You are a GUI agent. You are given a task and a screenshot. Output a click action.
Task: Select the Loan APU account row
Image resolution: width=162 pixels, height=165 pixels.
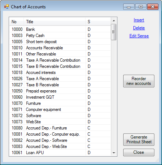(x=60, y=153)
